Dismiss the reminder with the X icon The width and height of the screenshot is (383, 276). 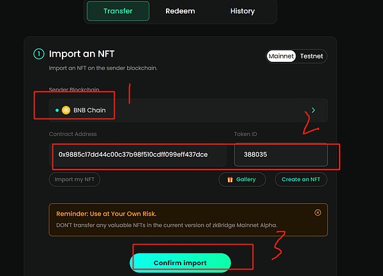tap(318, 212)
